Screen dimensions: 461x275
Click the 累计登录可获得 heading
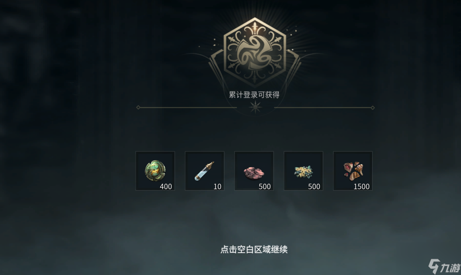(x=254, y=95)
